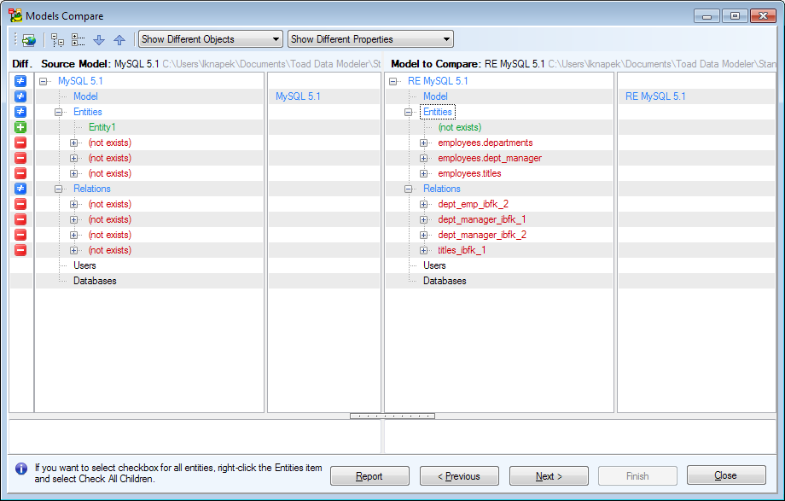Select titles_ibfk_1 text in compare tree
Image resolution: width=785 pixels, height=501 pixels.
(462, 250)
